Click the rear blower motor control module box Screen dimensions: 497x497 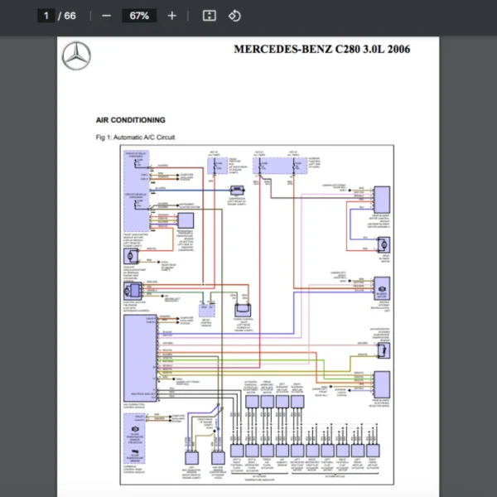pos(383,200)
